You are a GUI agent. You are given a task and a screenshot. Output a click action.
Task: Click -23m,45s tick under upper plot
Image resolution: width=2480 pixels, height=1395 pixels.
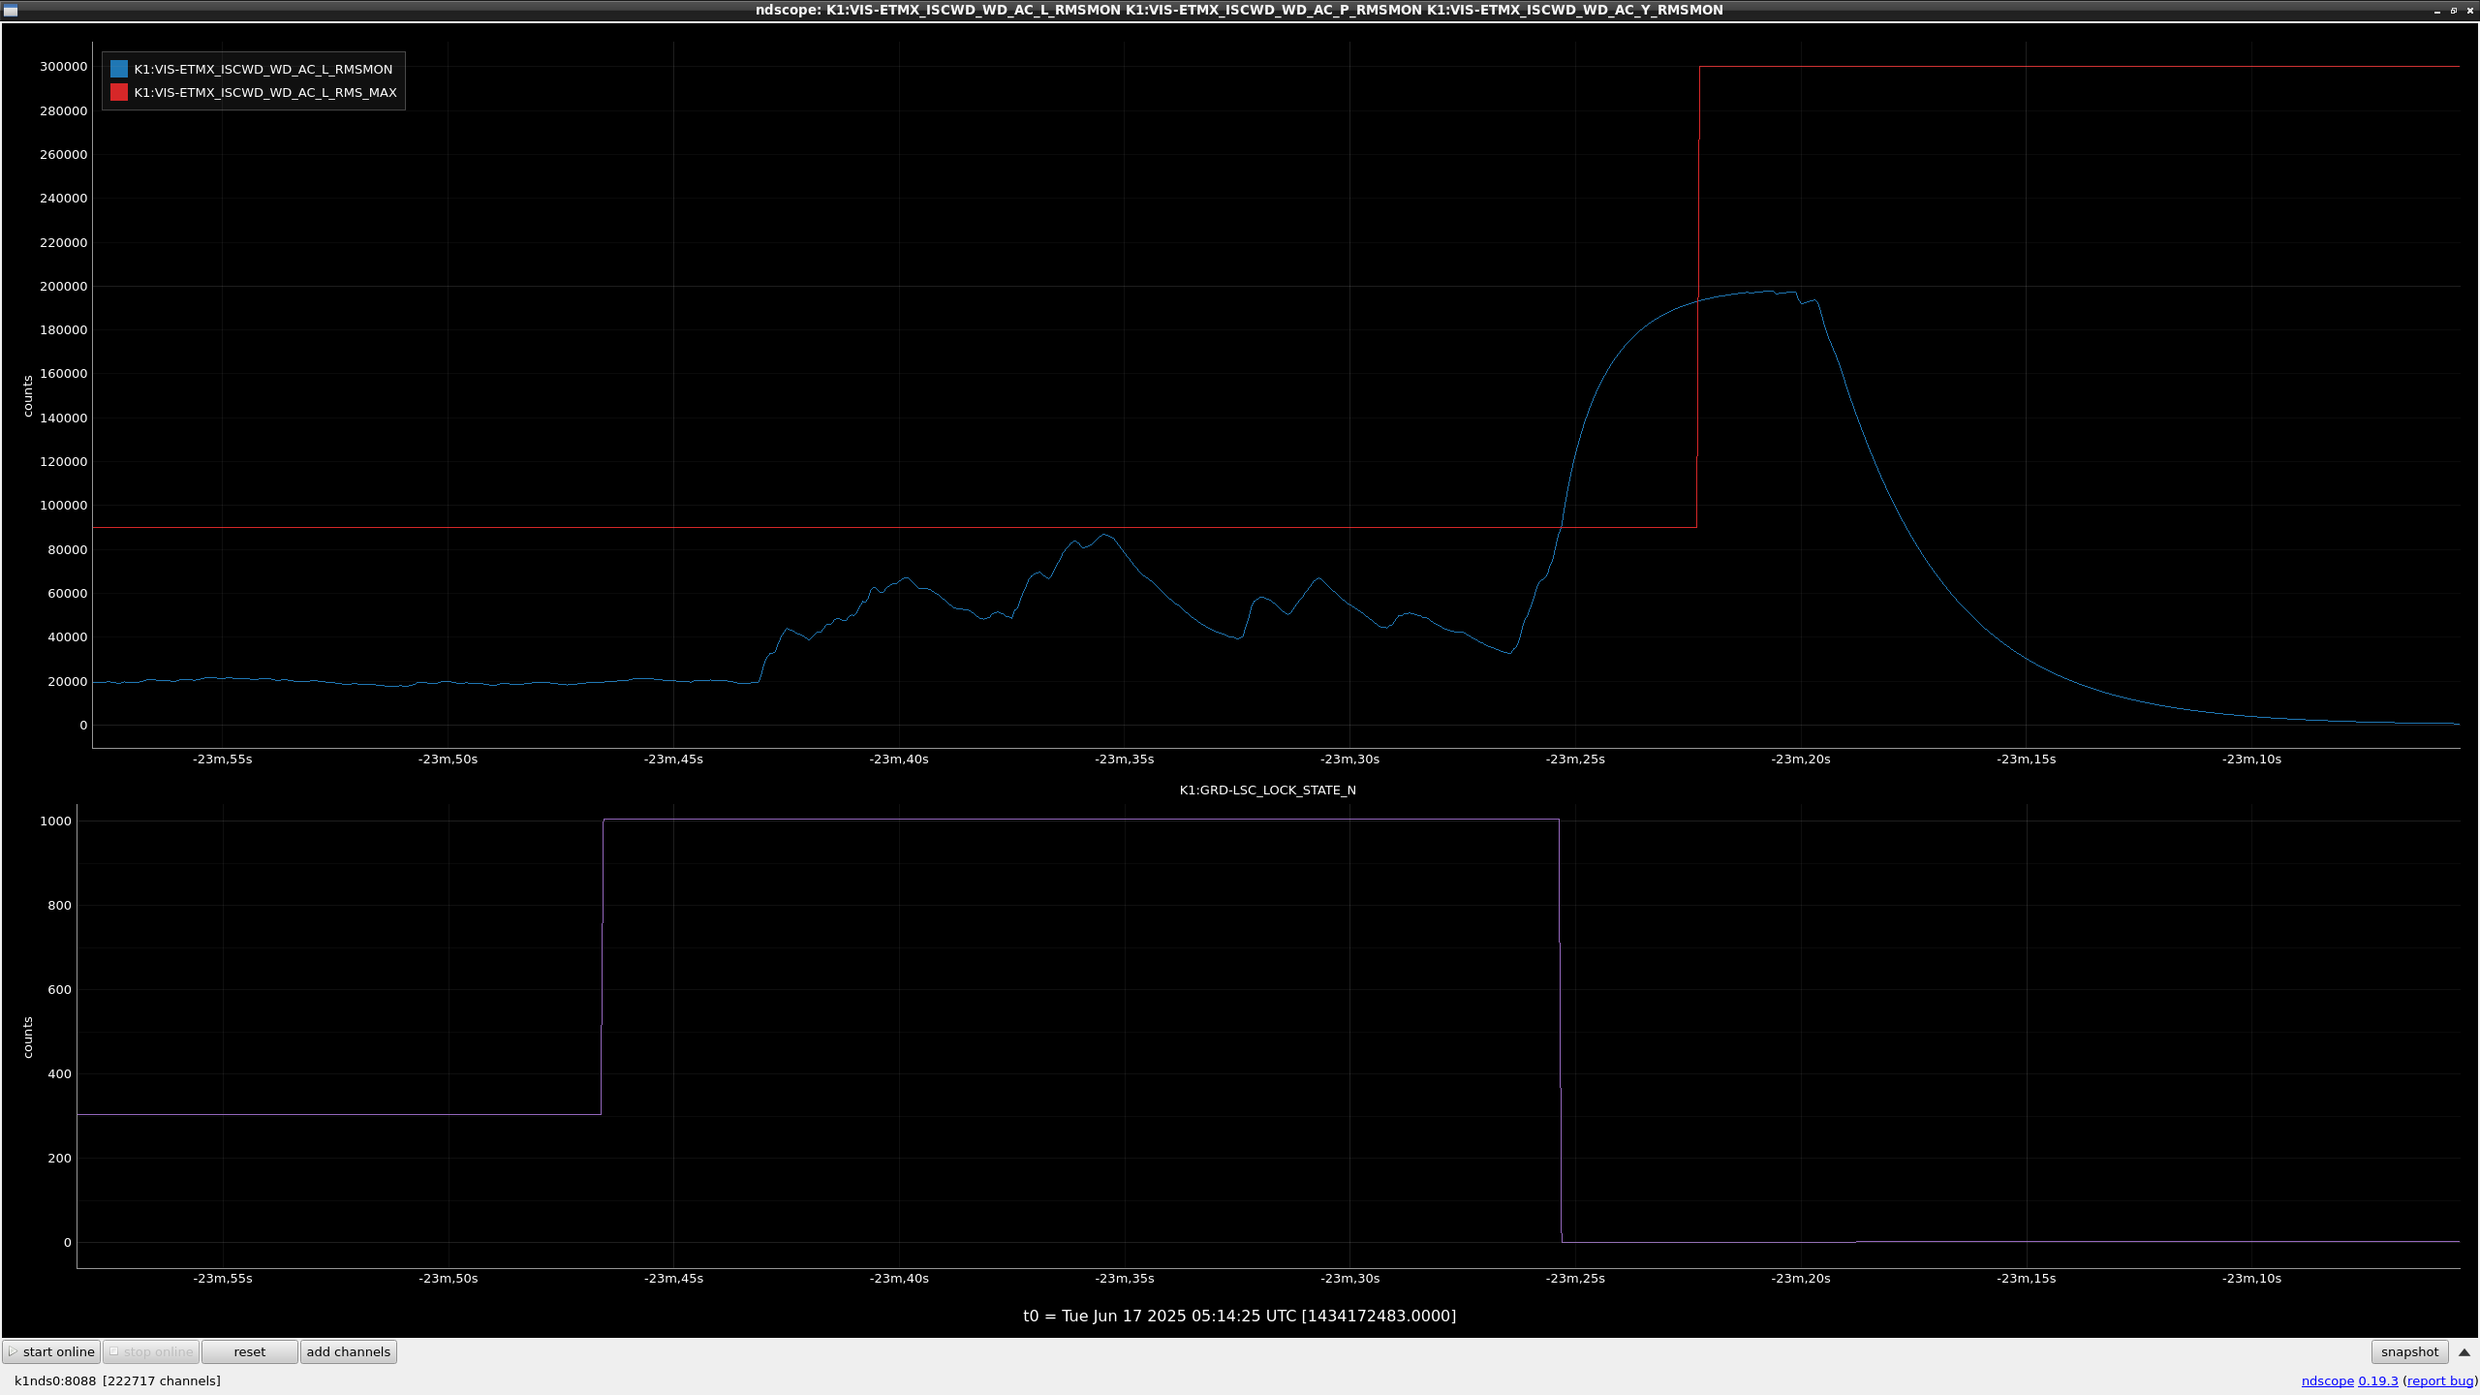click(673, 759)
